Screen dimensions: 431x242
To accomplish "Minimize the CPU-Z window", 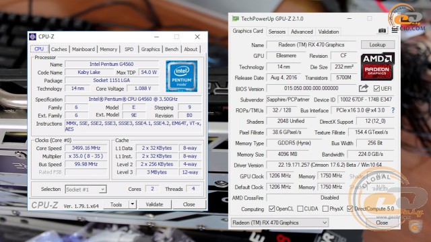I will (156, 37).
